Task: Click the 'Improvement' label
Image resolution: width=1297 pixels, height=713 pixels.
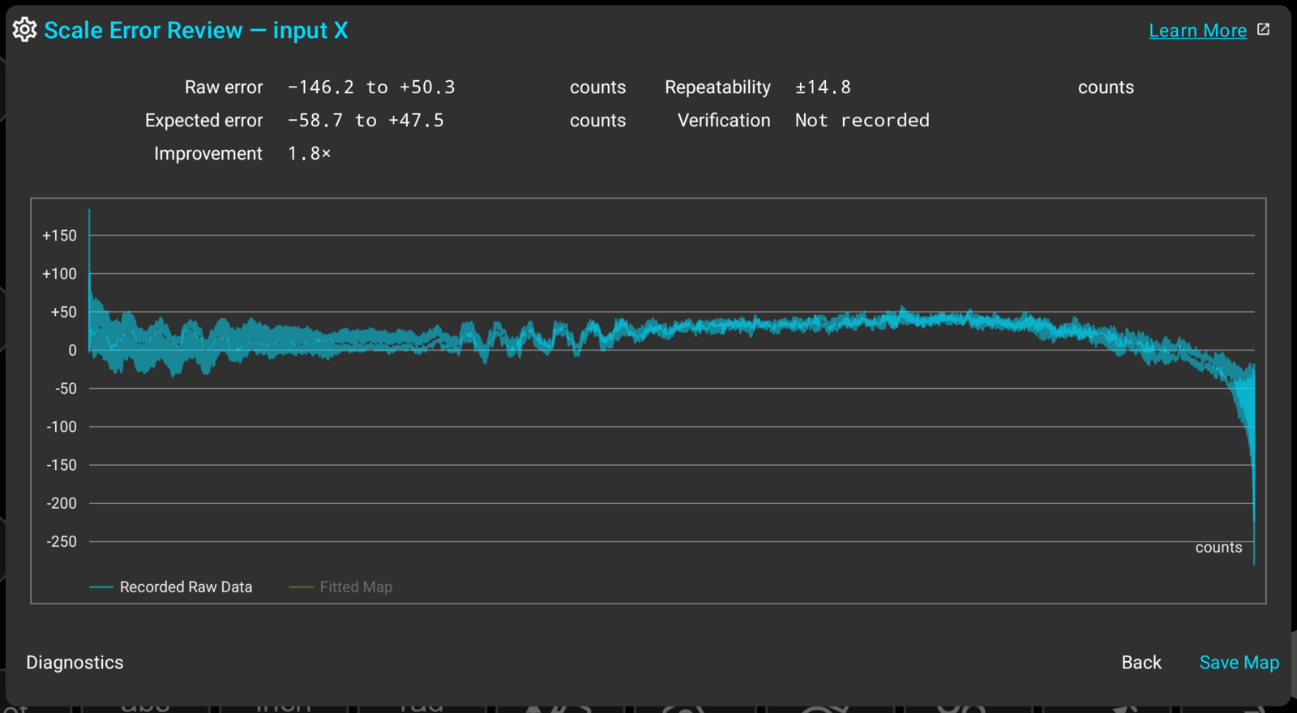Action: [208, 154]
